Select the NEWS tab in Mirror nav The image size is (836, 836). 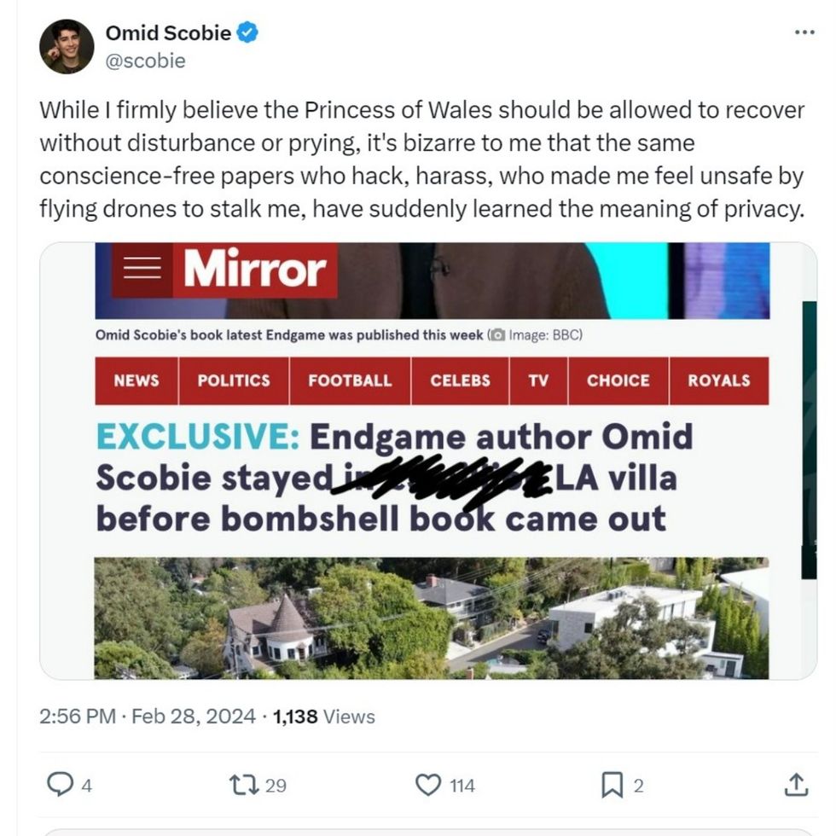[x=136, y=380]
